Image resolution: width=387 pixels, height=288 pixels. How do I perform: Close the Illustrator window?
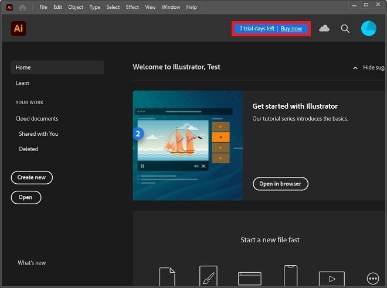click(378, 5)
